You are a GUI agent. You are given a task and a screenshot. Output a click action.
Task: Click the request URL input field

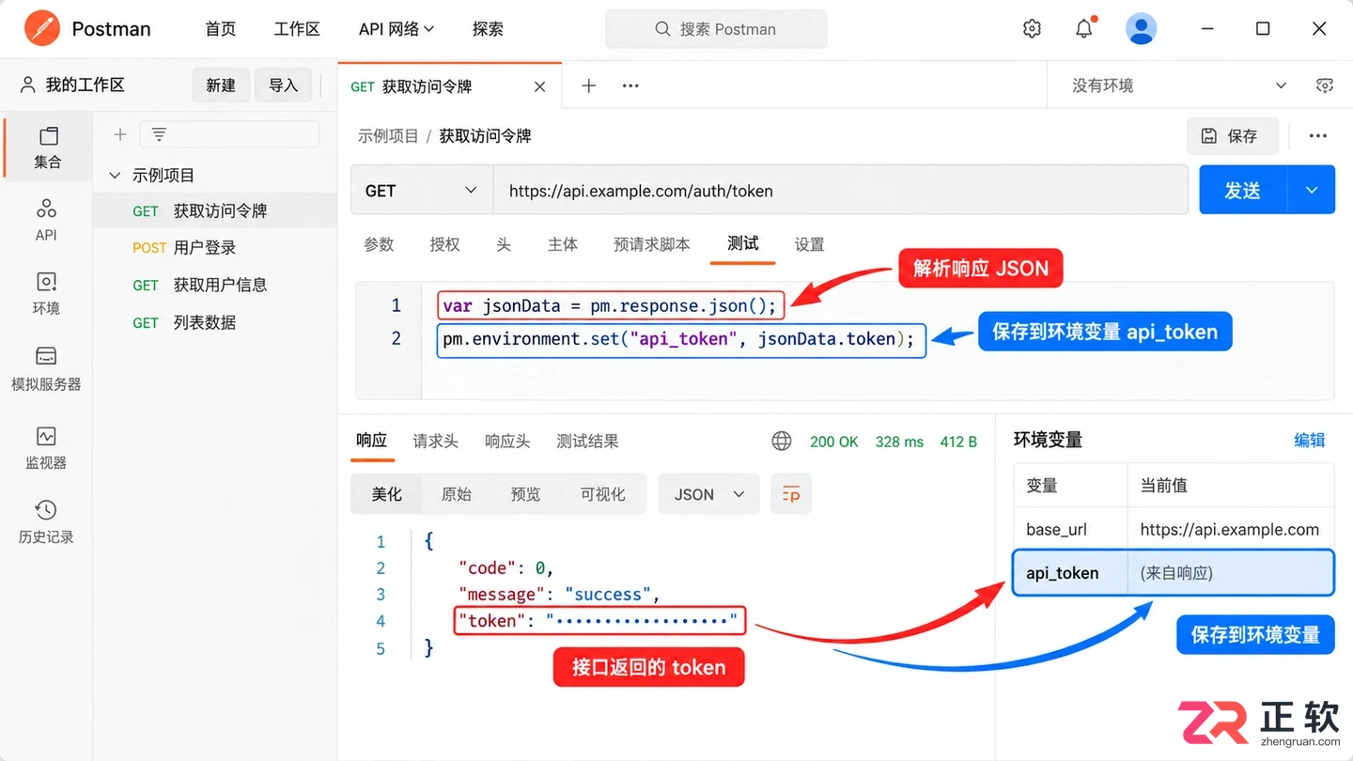coord(840,191)
